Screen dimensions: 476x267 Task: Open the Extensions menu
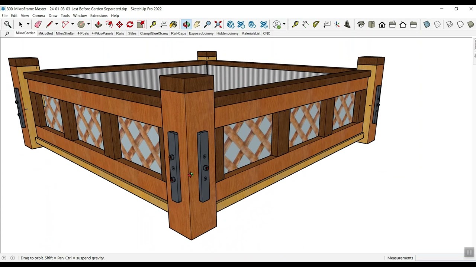click(99, 16)
